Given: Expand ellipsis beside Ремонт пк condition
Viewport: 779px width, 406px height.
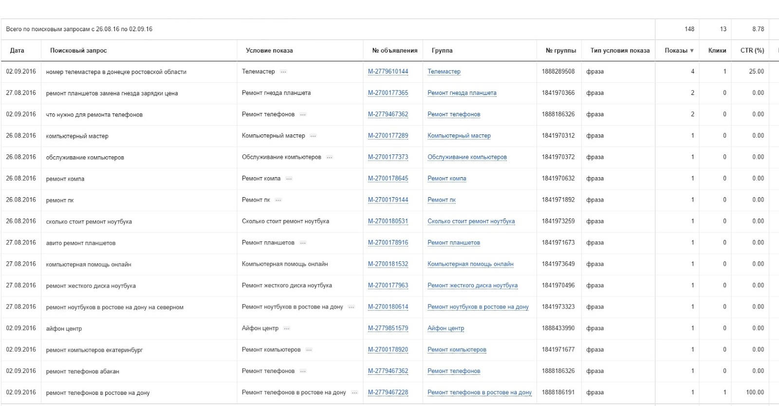Looking at the screenshot, I should point(278,201).
